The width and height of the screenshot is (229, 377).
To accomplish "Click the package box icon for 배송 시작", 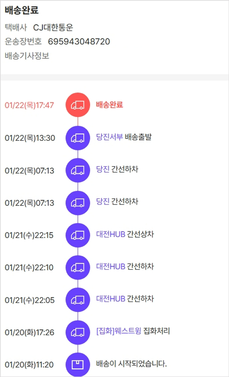I will tap(78, 364).
